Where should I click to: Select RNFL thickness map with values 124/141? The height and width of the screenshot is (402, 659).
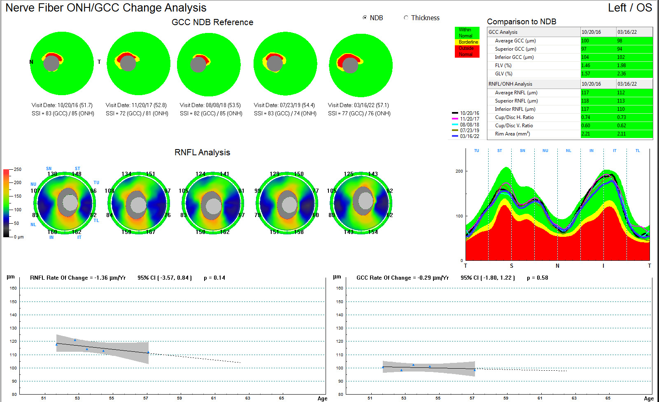click(213, 203)
